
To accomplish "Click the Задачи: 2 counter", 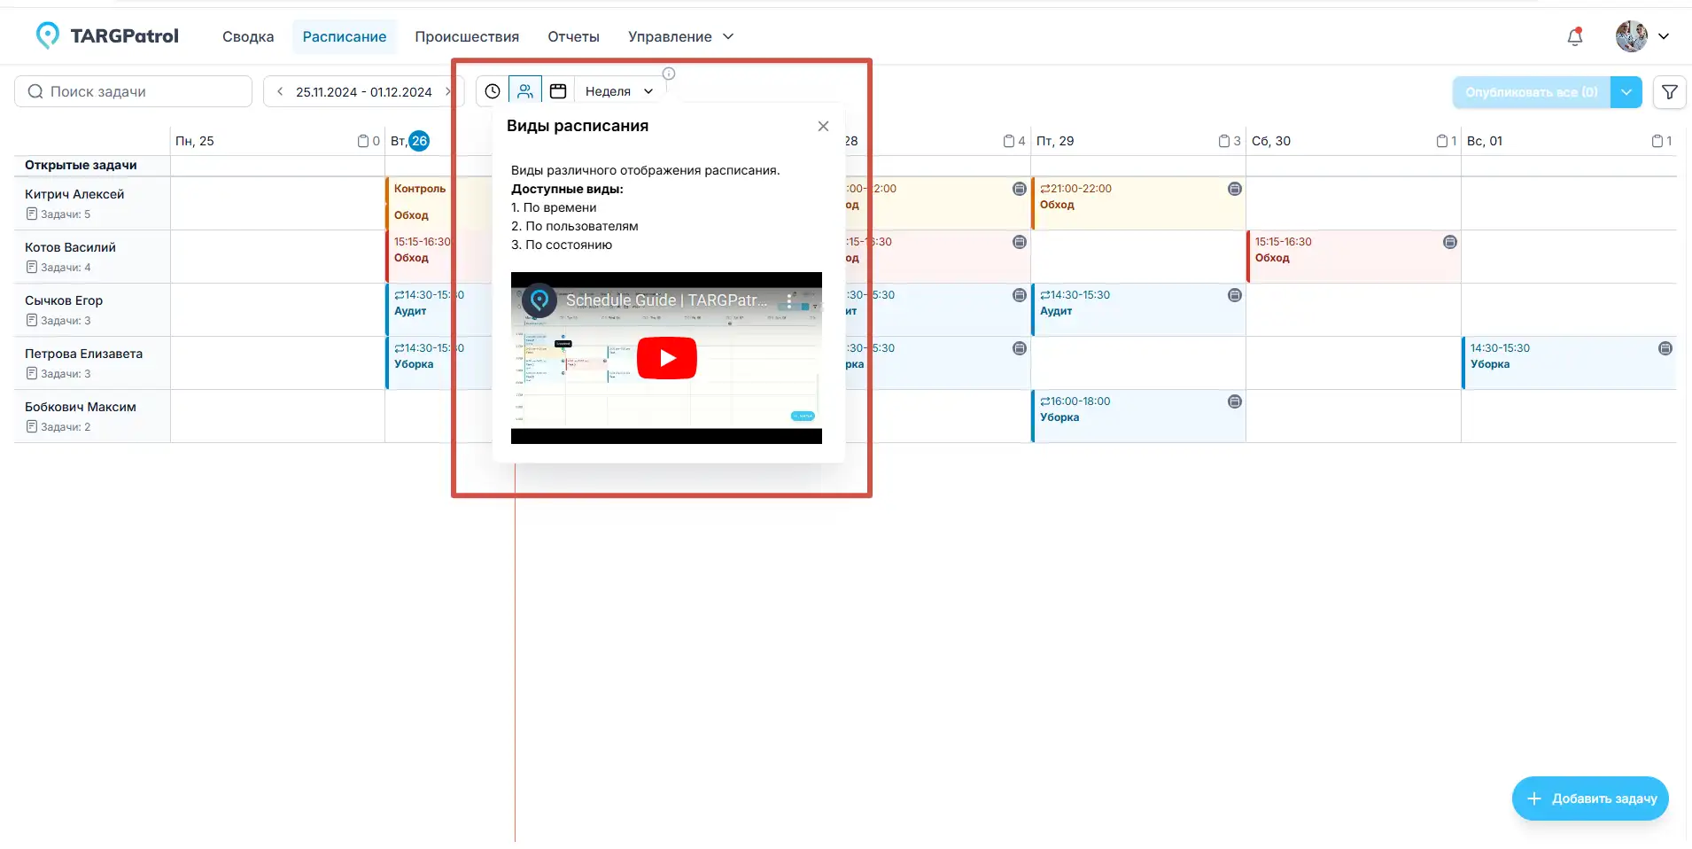I will [58, 427].
